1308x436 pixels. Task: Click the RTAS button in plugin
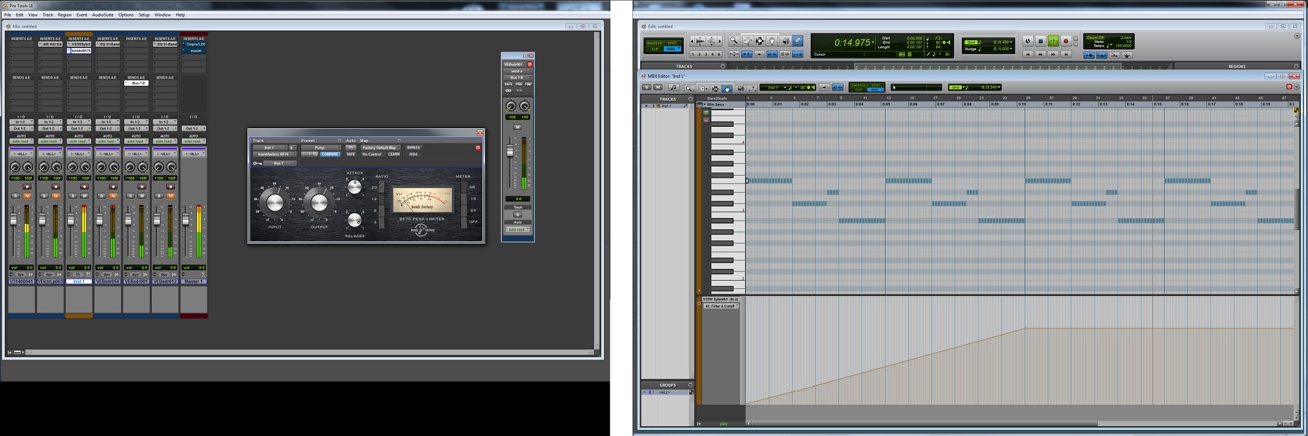[414, 154]
